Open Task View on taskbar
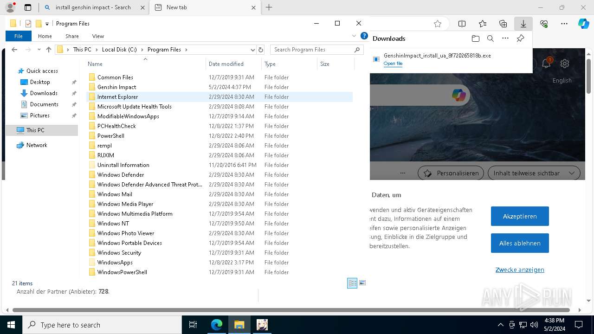This screenshot has width=594, height=334. (193, 325)
